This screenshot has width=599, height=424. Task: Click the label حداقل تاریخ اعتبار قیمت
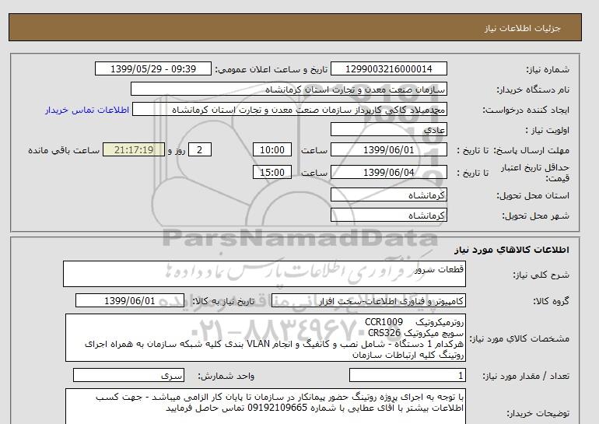tap(535, 173)
